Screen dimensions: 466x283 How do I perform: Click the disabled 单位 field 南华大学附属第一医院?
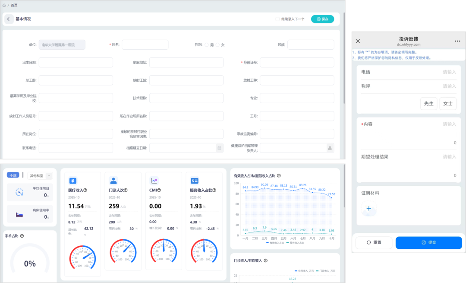click(62, 45)
